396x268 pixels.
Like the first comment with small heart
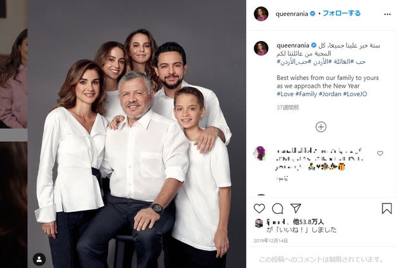[x=380, y=153]
